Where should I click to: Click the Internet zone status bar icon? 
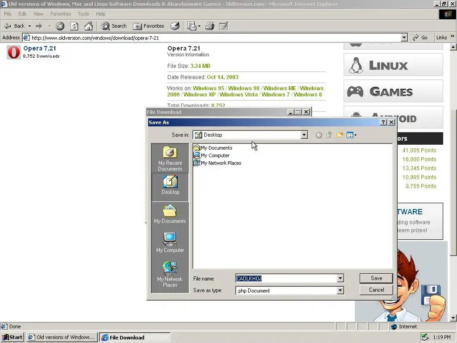(x=394, y=326)
